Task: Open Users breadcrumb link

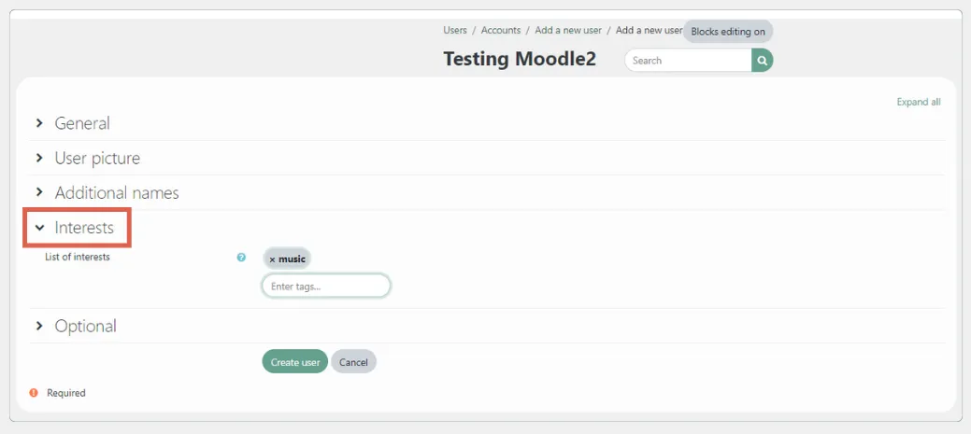Action: (455, 30)
